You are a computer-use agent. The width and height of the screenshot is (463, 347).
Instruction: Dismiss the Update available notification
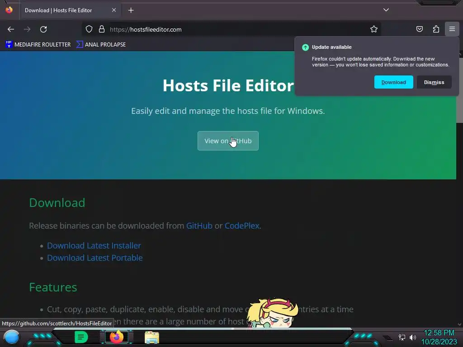pos(434,82)
